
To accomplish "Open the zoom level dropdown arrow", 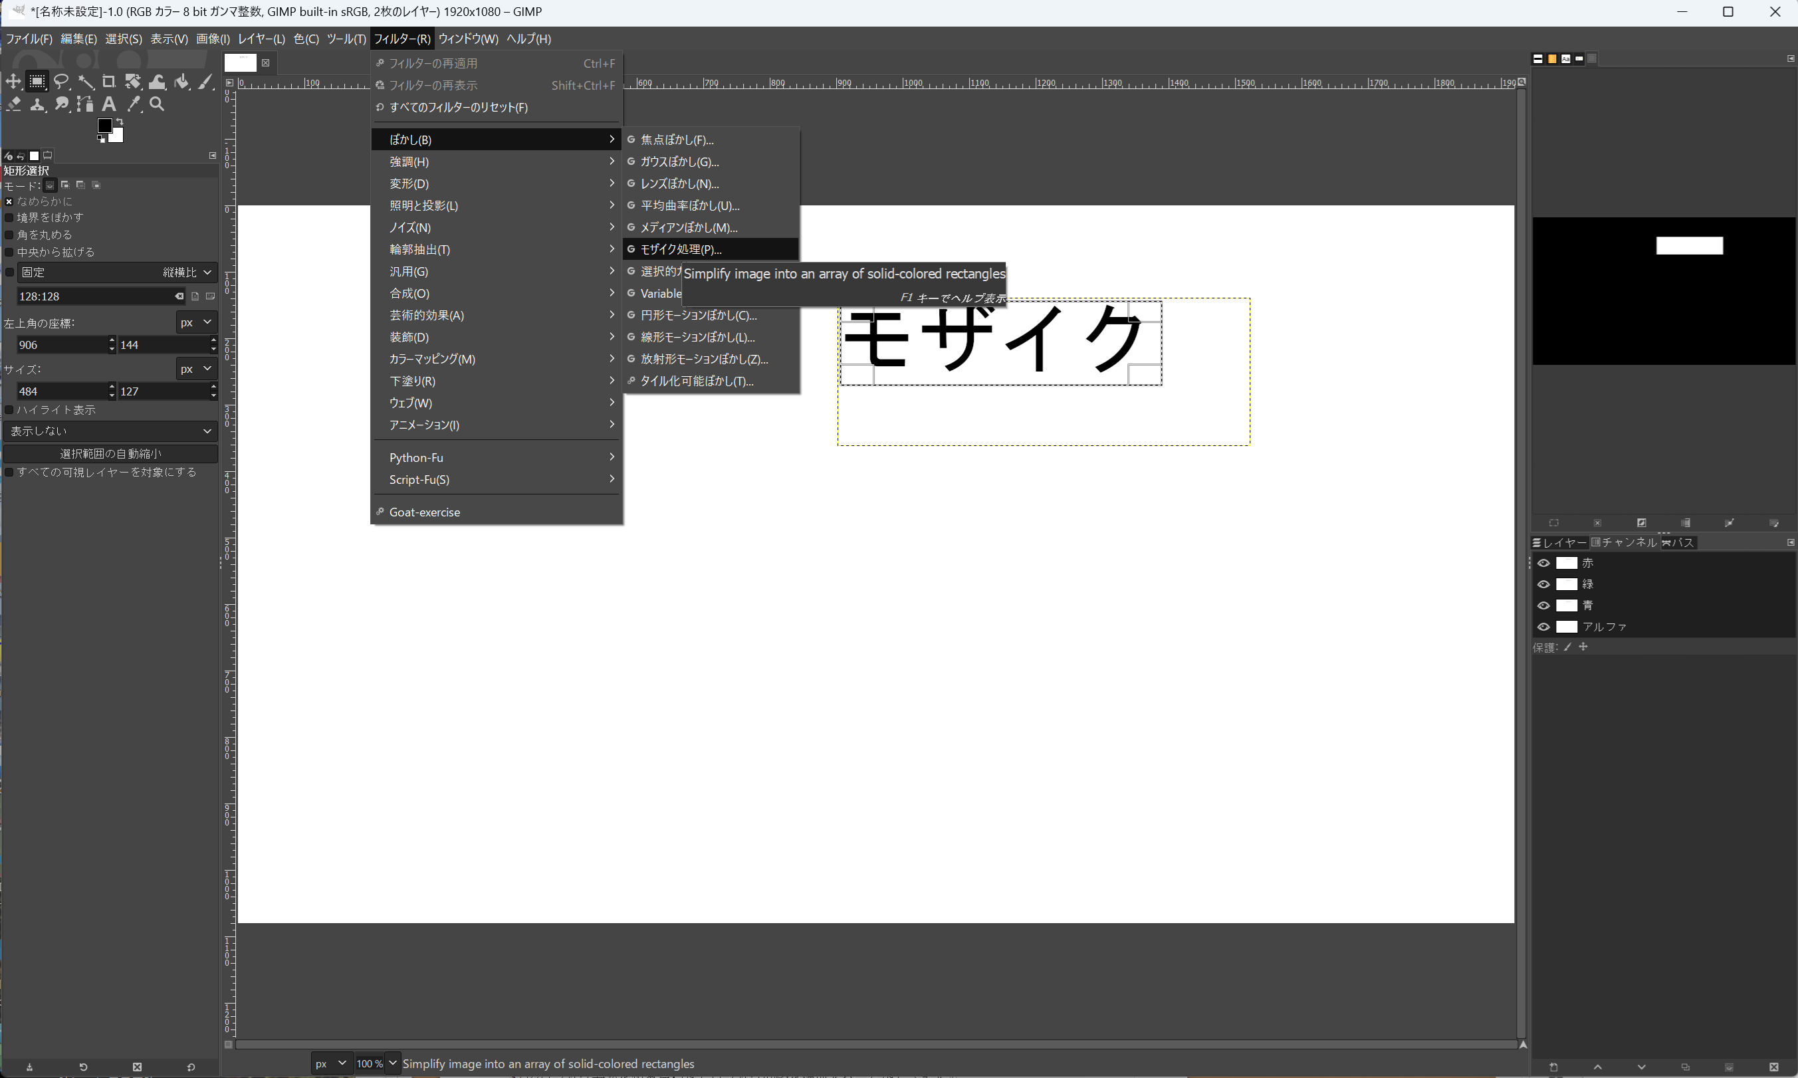I will (392, 1063).
